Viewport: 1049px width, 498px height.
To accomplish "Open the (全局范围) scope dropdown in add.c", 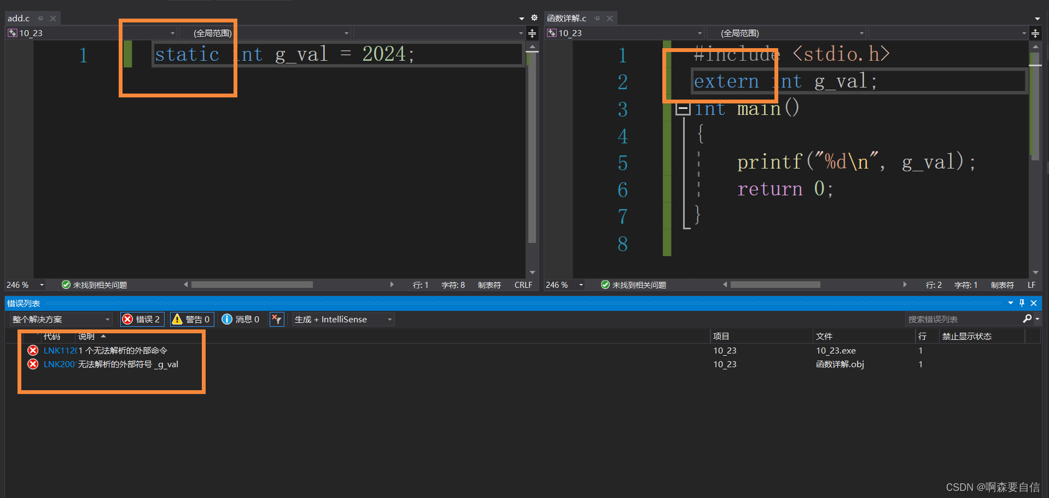I will pyautogui.click(x=265, y=33).
